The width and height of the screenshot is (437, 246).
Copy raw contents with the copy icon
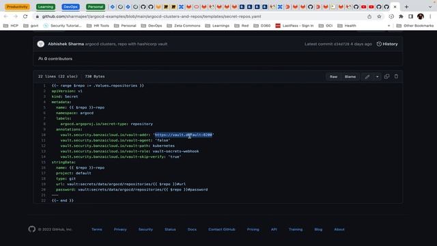(x=387, y=76)
